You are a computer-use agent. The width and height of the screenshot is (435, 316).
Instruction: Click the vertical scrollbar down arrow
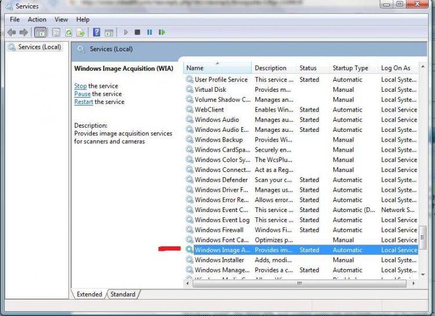point(423,274)
